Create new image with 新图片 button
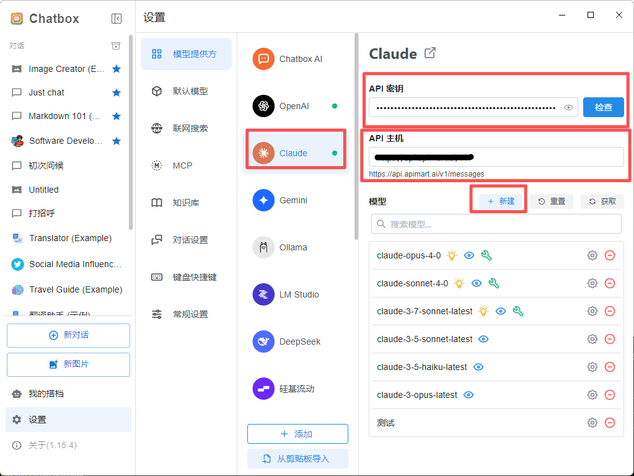Screen dimensions: 634x476 coord(68,364)
